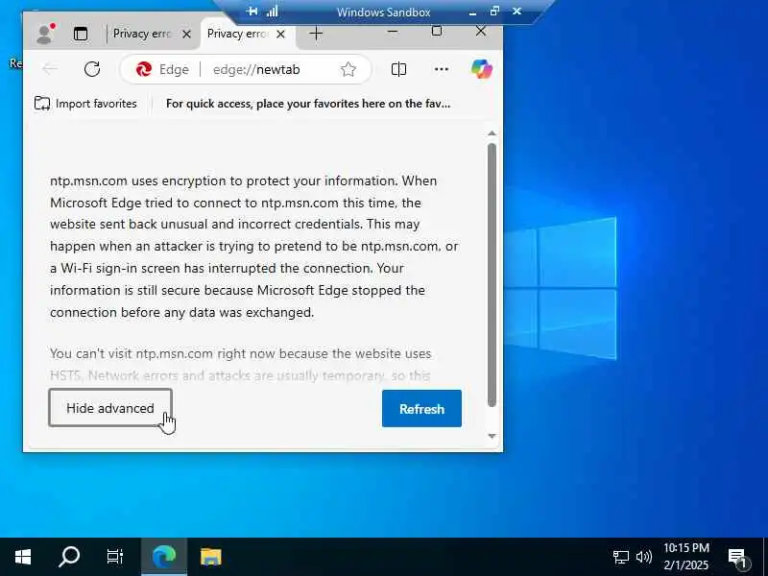Click the vertical scrollbar thumb
The image size is (768, 576).
[x=492, y=275]
